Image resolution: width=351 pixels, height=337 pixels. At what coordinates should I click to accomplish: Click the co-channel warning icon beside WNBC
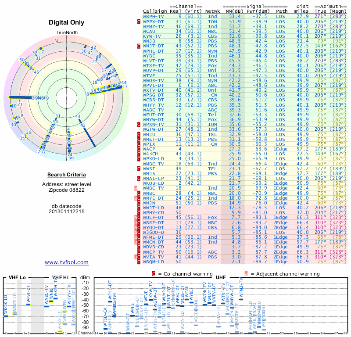[x=140, y=193]
